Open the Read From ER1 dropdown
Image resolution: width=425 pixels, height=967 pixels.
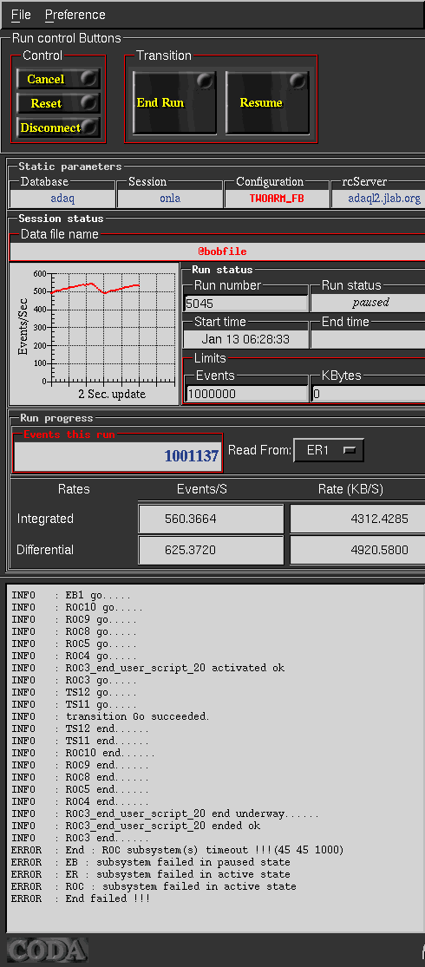[x=329, y=450]
